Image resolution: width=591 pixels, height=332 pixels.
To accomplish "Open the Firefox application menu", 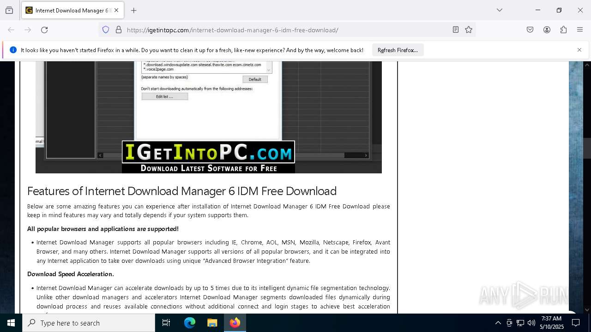I will (x=580, y=30).
